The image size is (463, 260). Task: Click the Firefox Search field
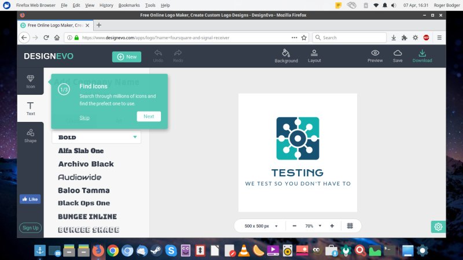tap(350, 38)
